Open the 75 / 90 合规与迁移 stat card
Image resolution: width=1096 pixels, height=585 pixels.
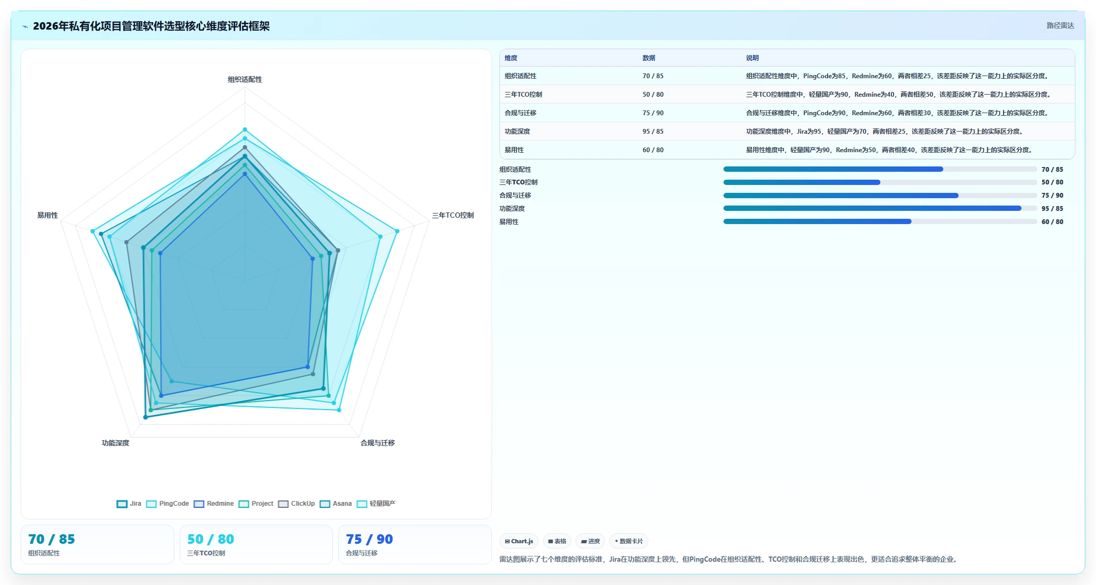click(415, 544)
